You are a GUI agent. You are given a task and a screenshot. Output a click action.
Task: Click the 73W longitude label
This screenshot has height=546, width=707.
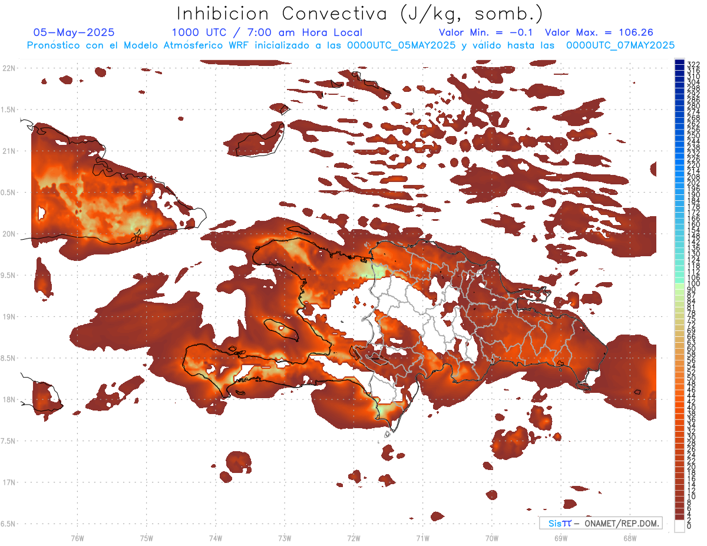[x=285, y=538]
